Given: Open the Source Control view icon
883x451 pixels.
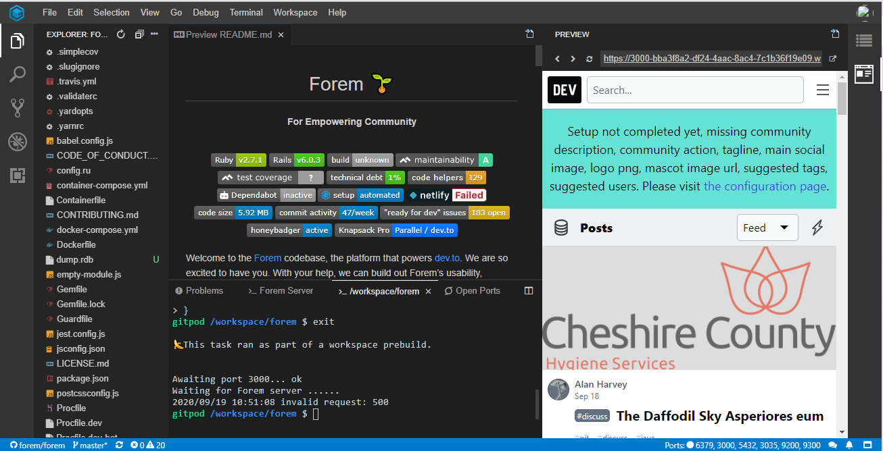Looking at the screenshot, I should coord(17,108).
